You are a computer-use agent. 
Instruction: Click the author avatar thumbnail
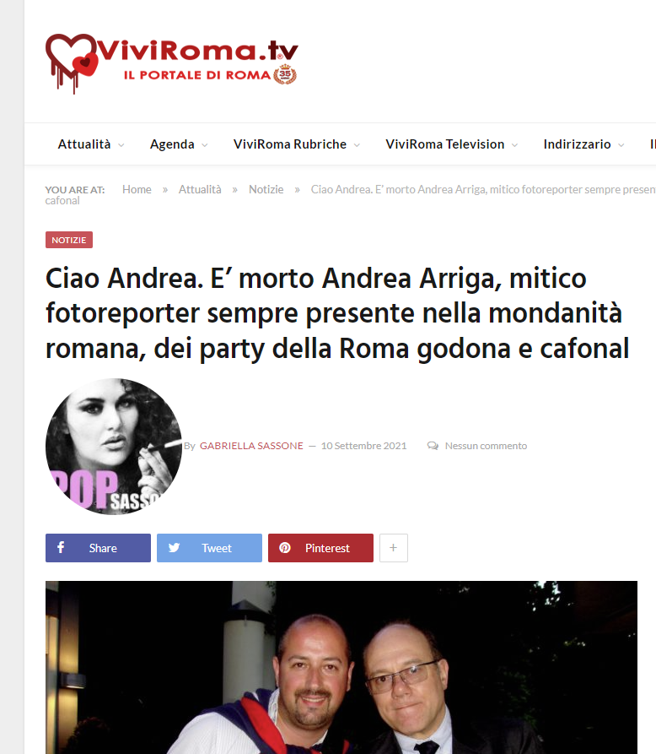[114, 447]
